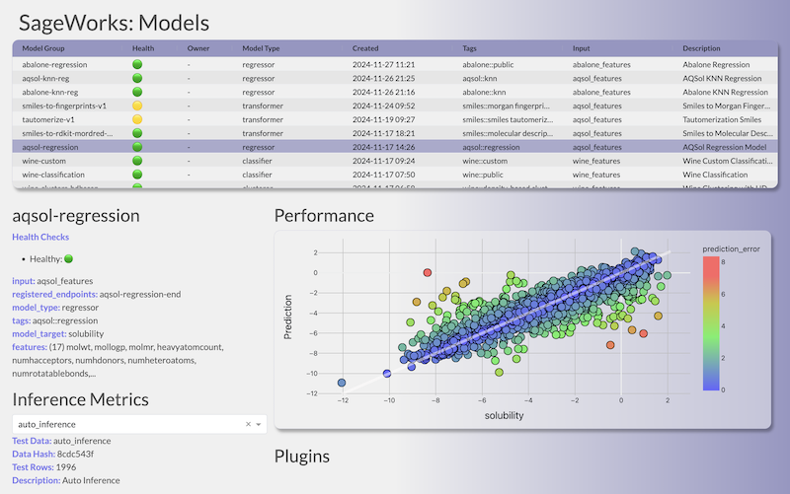Viewport: 790px width, 494px height.
Task: Select the abalone-knn-reg model row
Action: 395,92
